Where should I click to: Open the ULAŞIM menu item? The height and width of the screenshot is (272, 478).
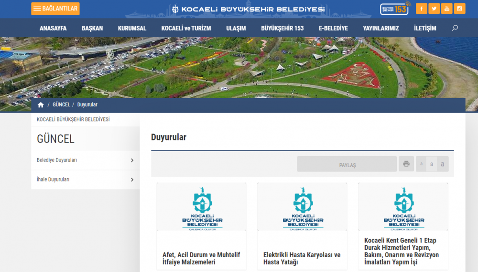pos(236,28)
